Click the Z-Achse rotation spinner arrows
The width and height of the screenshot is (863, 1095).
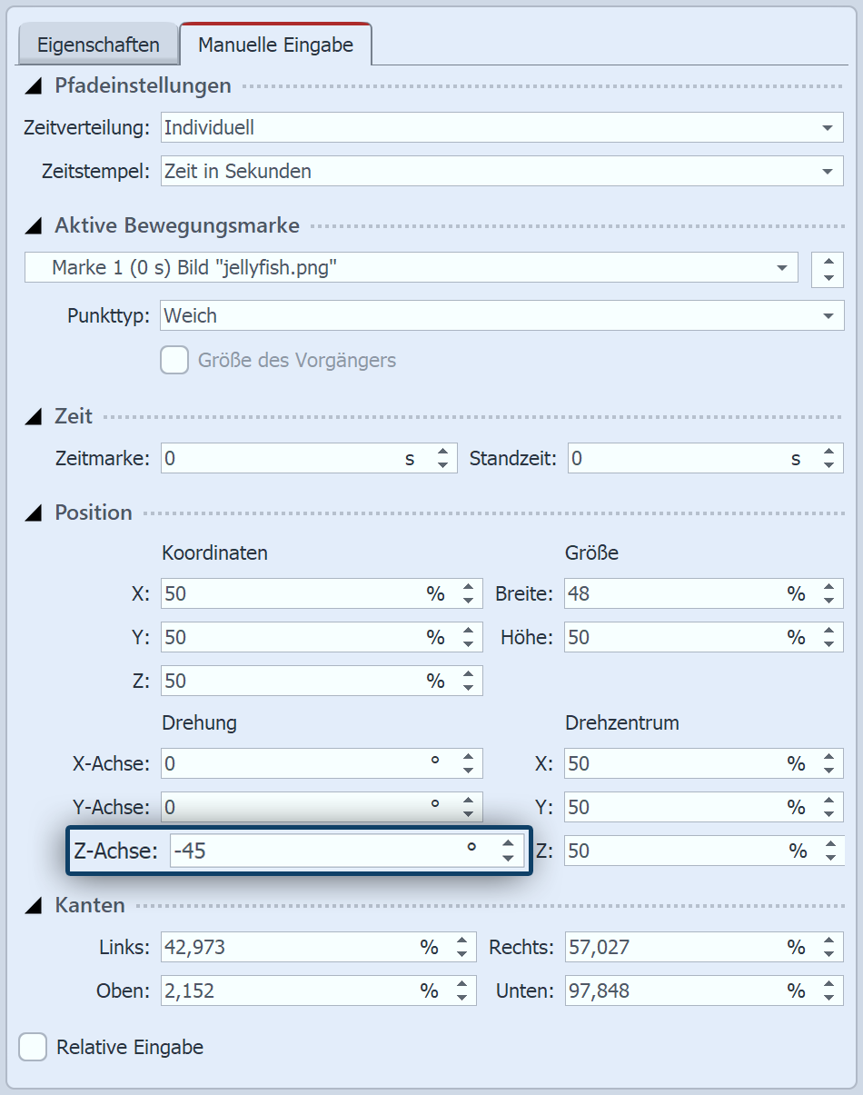508,851
